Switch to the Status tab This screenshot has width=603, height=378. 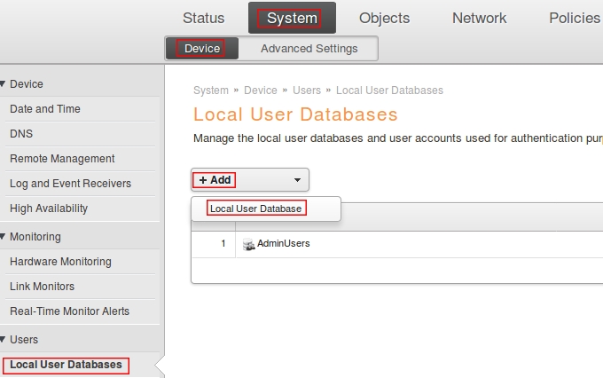pos(203,18)
